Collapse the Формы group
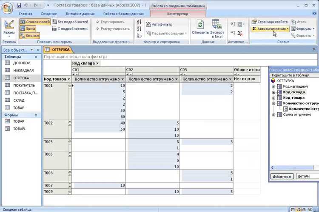The image size is (319, 212). (36, 115)
